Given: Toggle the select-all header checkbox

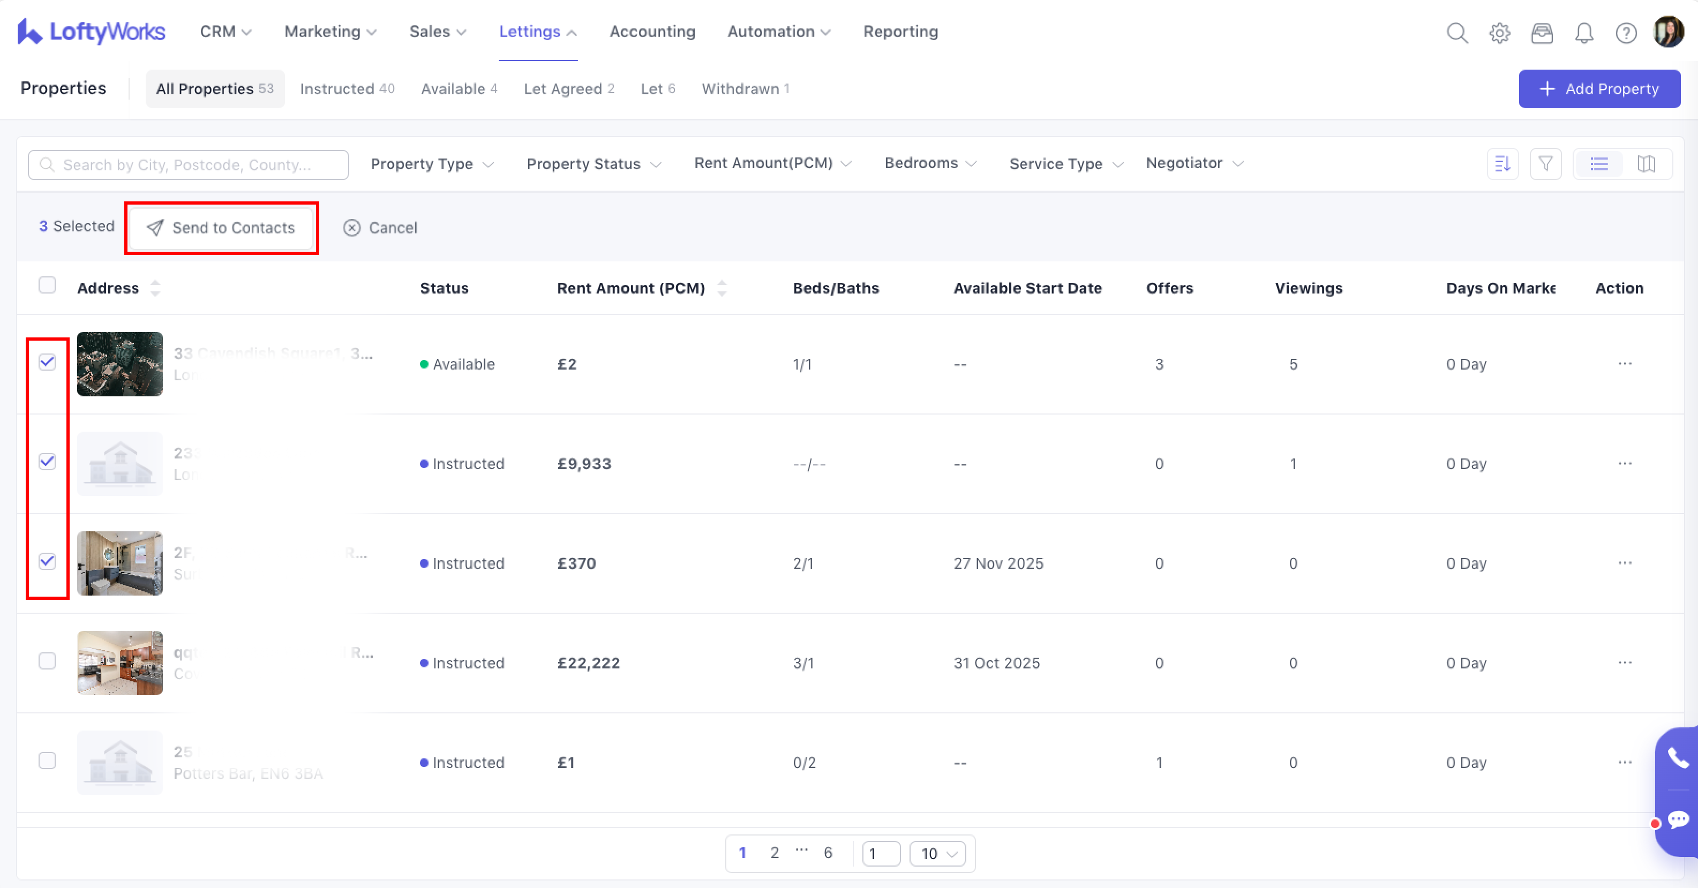Looking at the screenshot, I should (47, 285).
